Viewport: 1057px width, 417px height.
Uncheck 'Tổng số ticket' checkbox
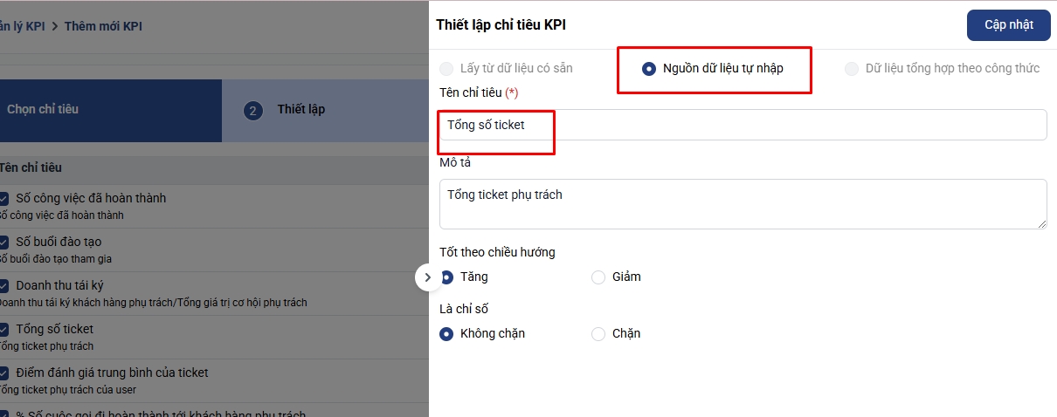[3, 330]
